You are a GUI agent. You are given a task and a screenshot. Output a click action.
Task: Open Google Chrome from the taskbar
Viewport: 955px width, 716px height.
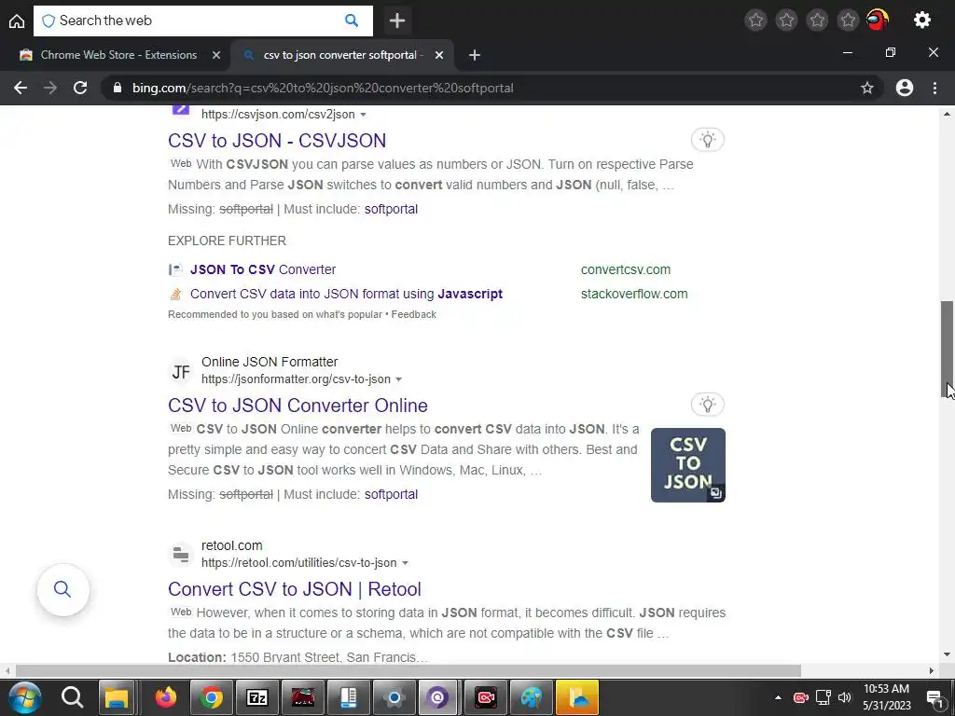pos(212,697)
